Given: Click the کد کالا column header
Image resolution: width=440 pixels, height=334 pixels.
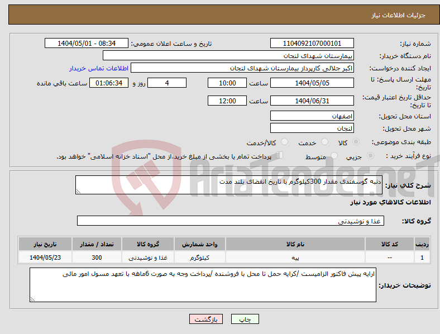Looking at the screenshot, I should click(390, 244).
